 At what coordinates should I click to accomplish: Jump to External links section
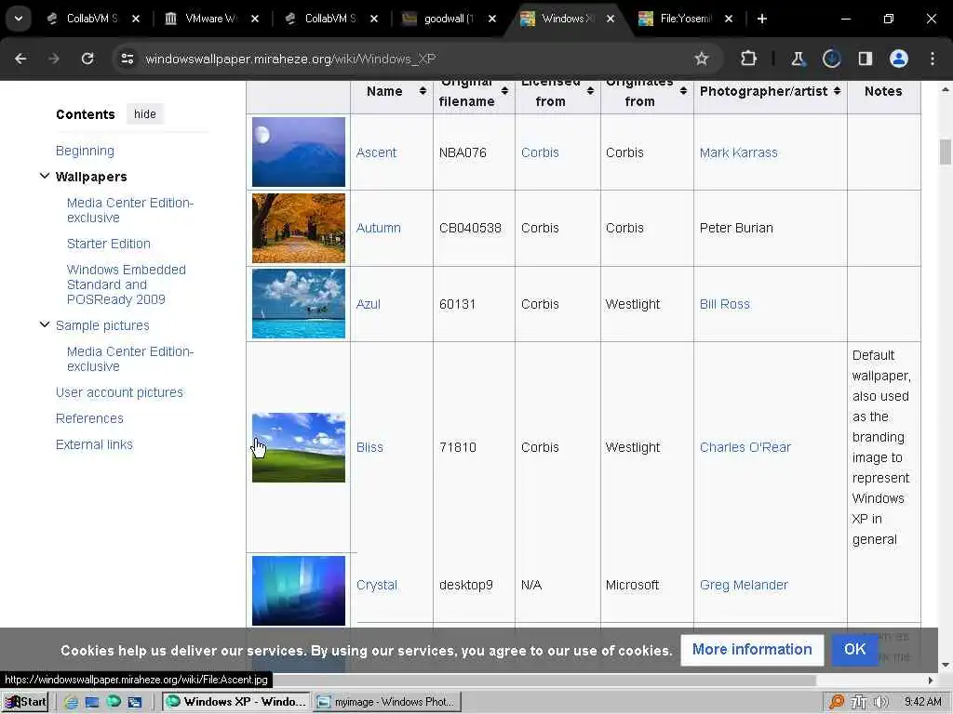(94, 444)
